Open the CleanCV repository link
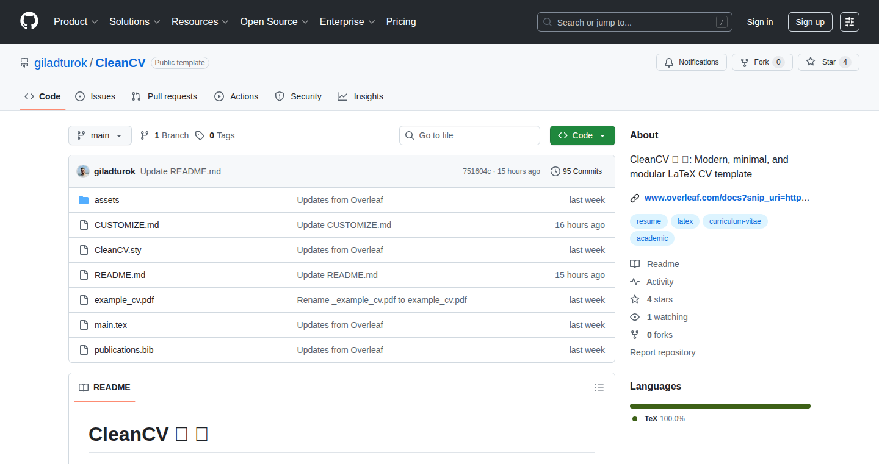Screen dimensions: 879x464 (120, 63)
